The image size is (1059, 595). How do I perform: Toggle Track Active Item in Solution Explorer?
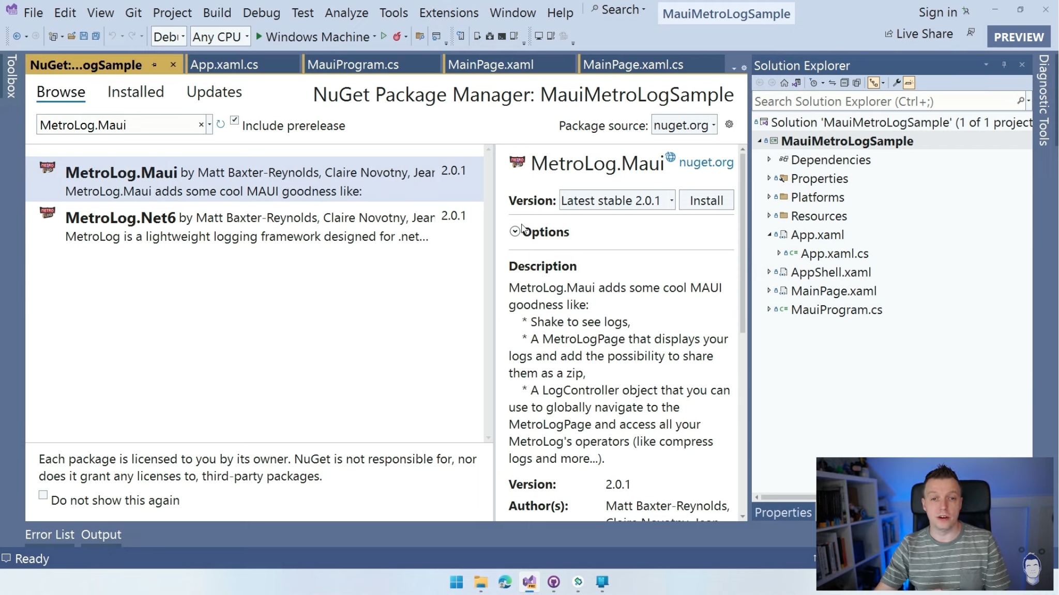point(874,83)
